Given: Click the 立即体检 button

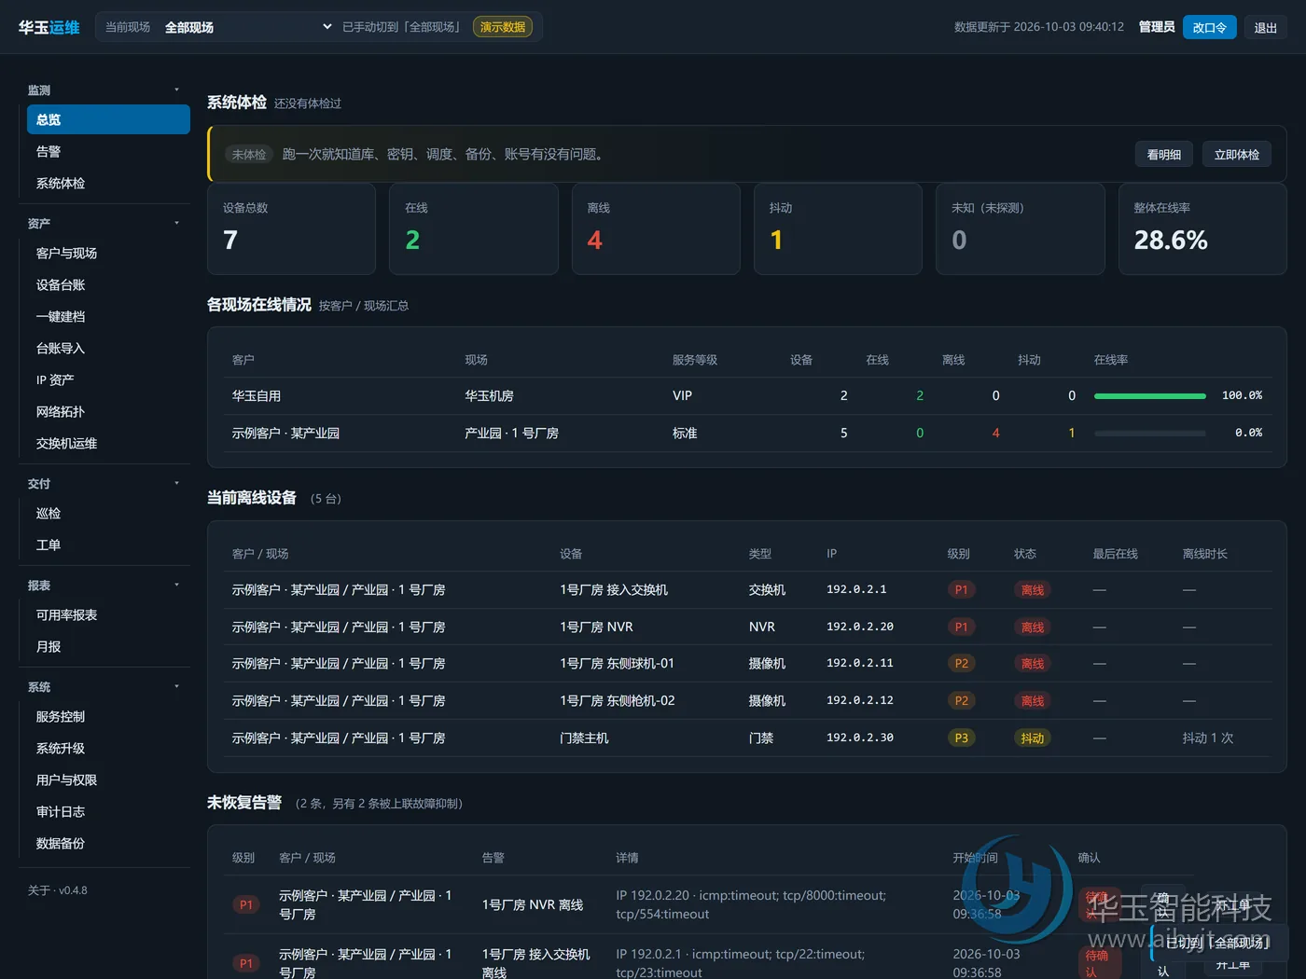Looking at the screenshot, I should 1236,154.
